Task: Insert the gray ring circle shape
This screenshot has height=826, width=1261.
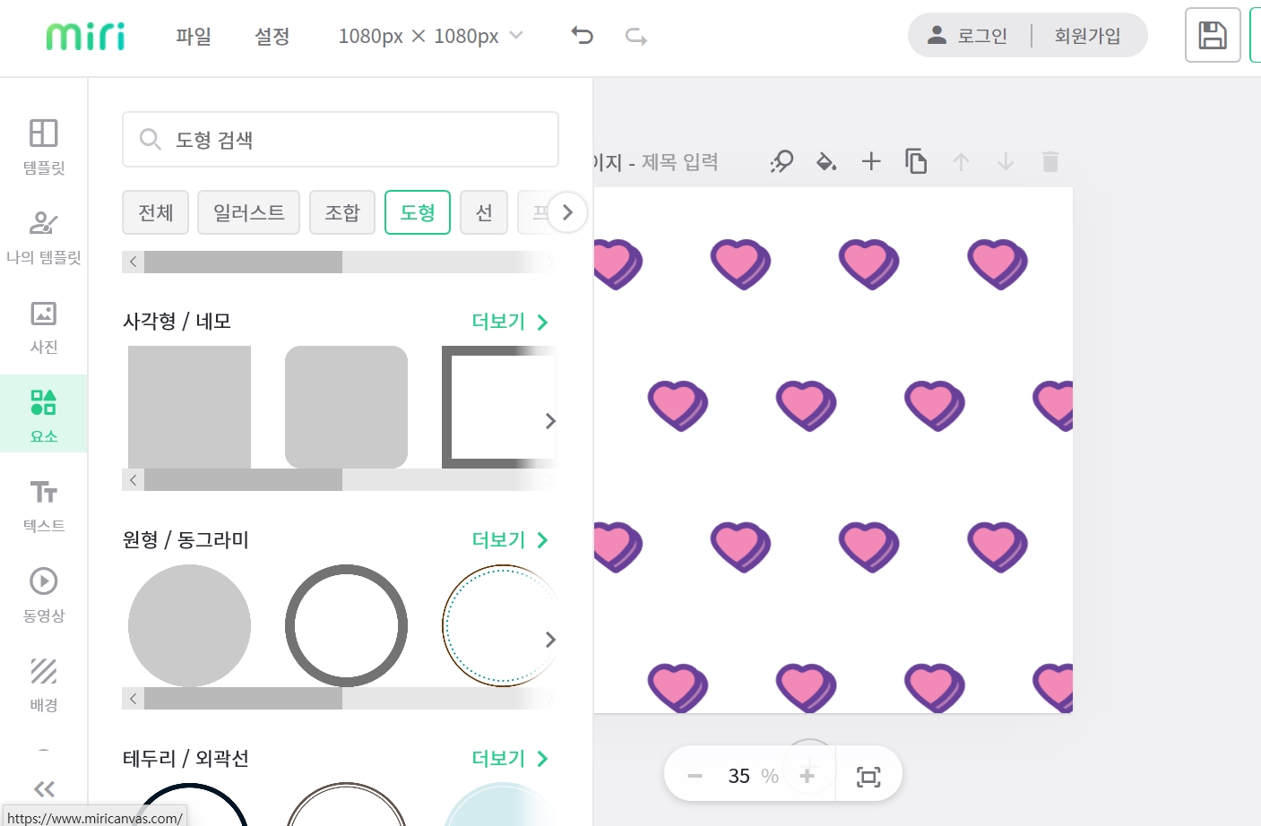Action: (x=346, y=625)
